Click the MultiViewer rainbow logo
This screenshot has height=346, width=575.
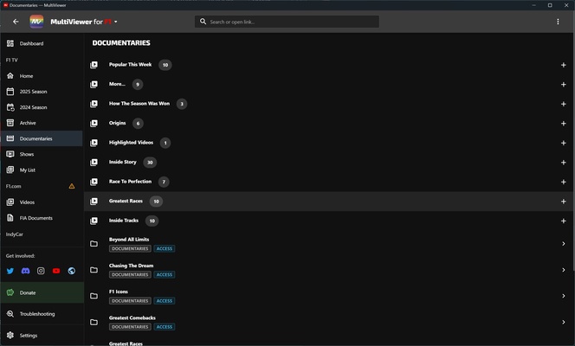[36, 22]
